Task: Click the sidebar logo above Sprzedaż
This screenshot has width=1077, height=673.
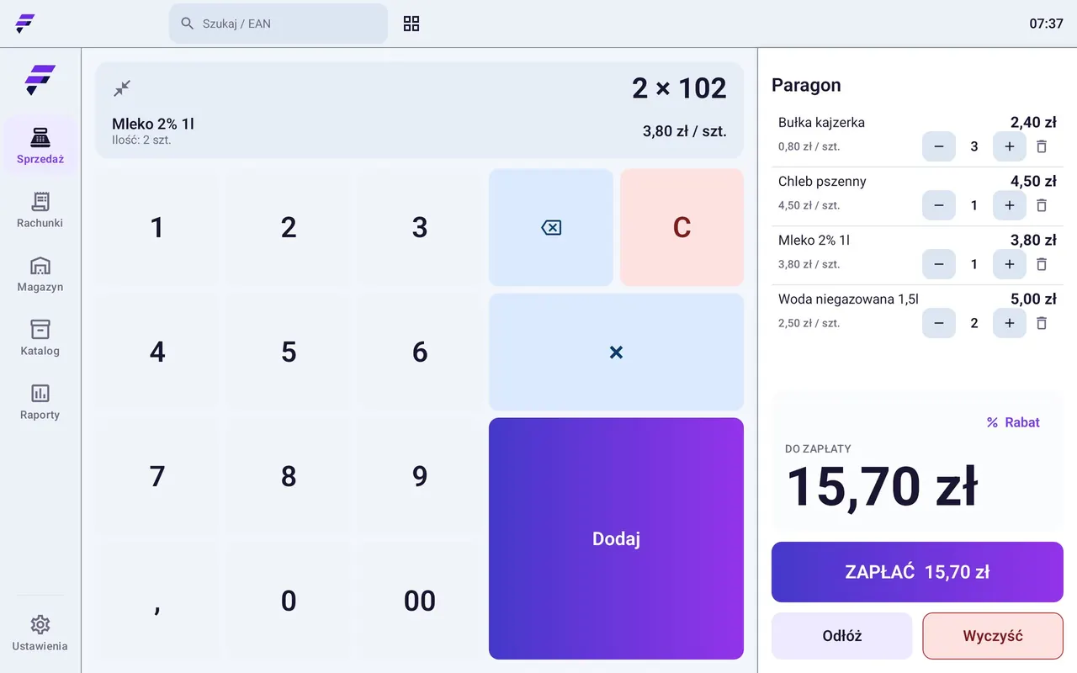Action: tap(40, 80)
